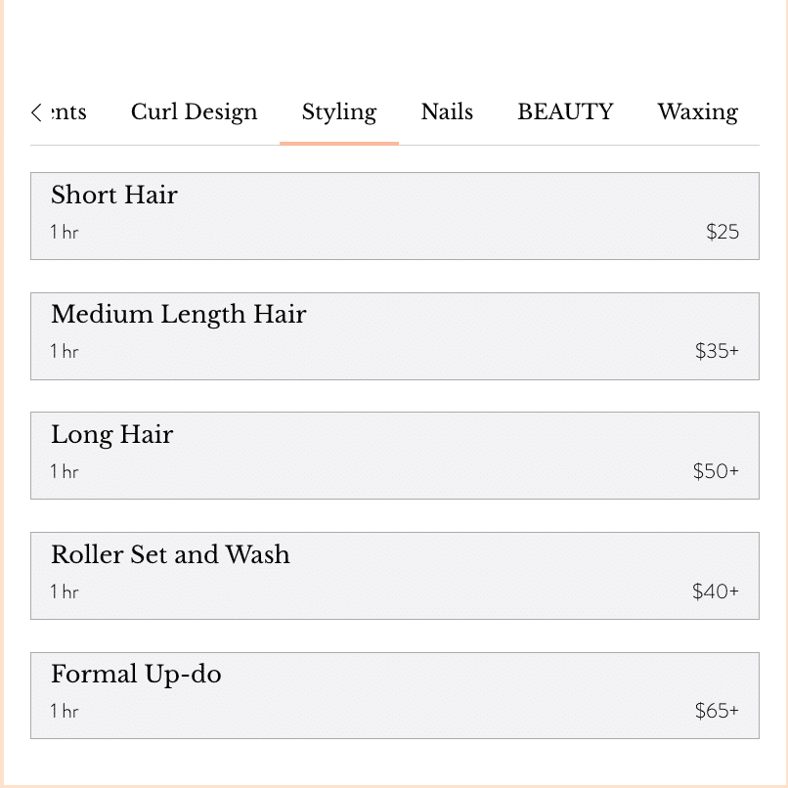Select Roller Set and Wash service
Image resolution: width=788 pixels, height=788 pixels.
(395, 576)
